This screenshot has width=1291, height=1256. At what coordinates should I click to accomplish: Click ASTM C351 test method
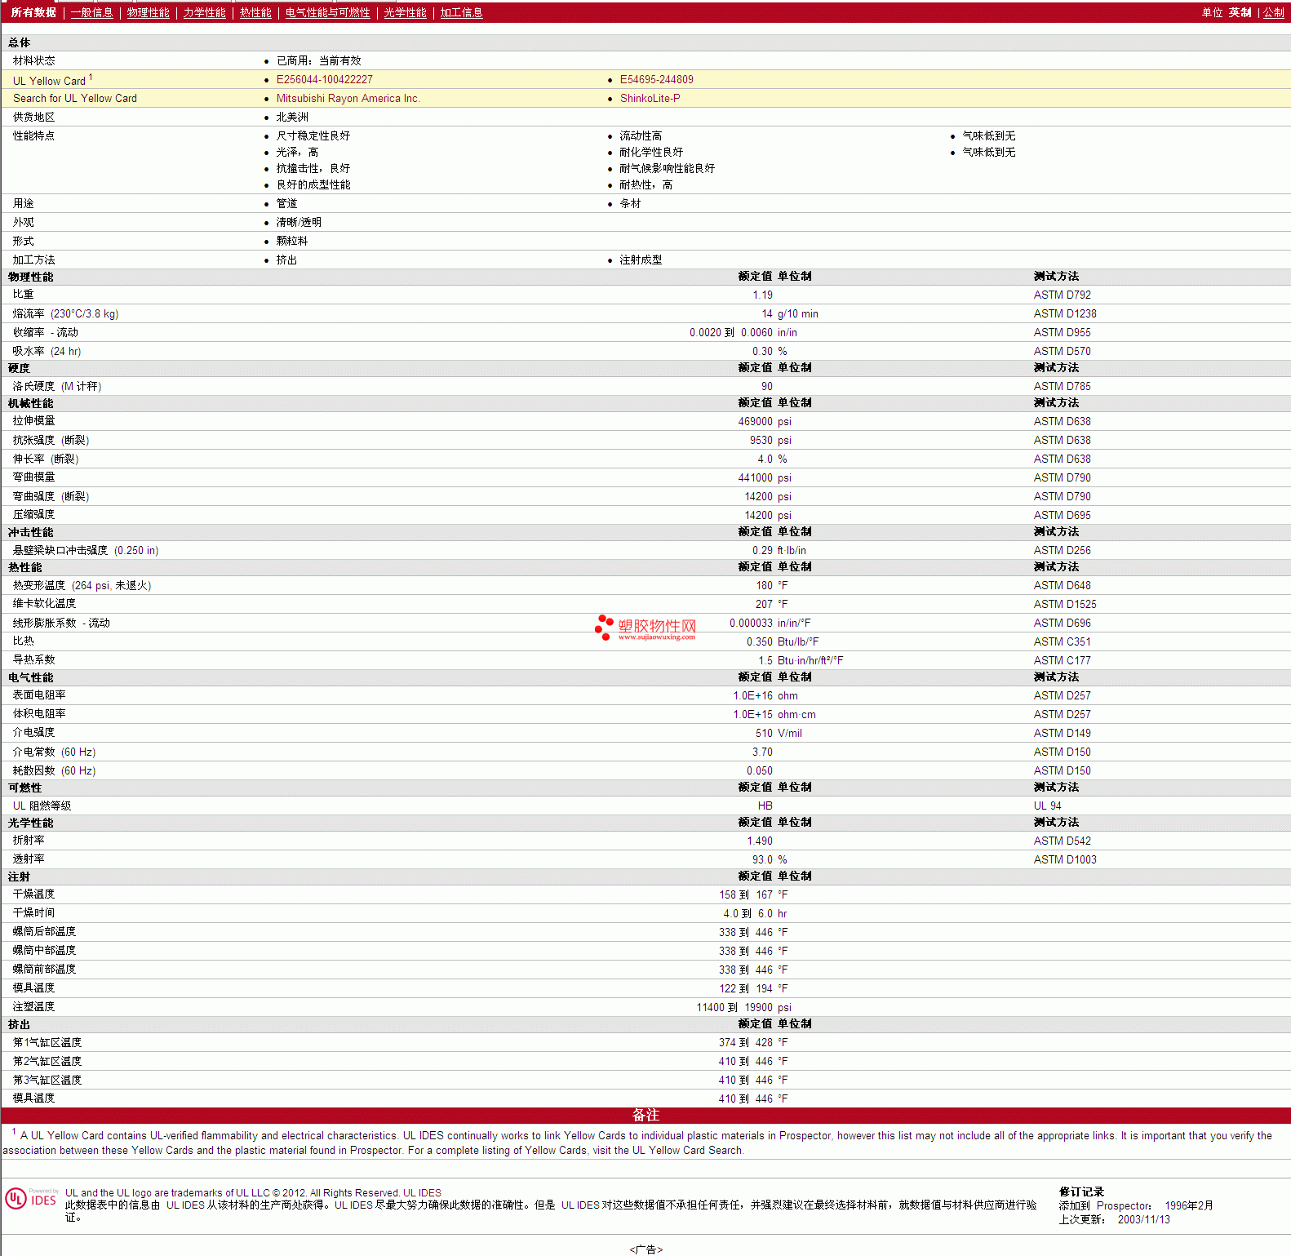pos(1062,642)
